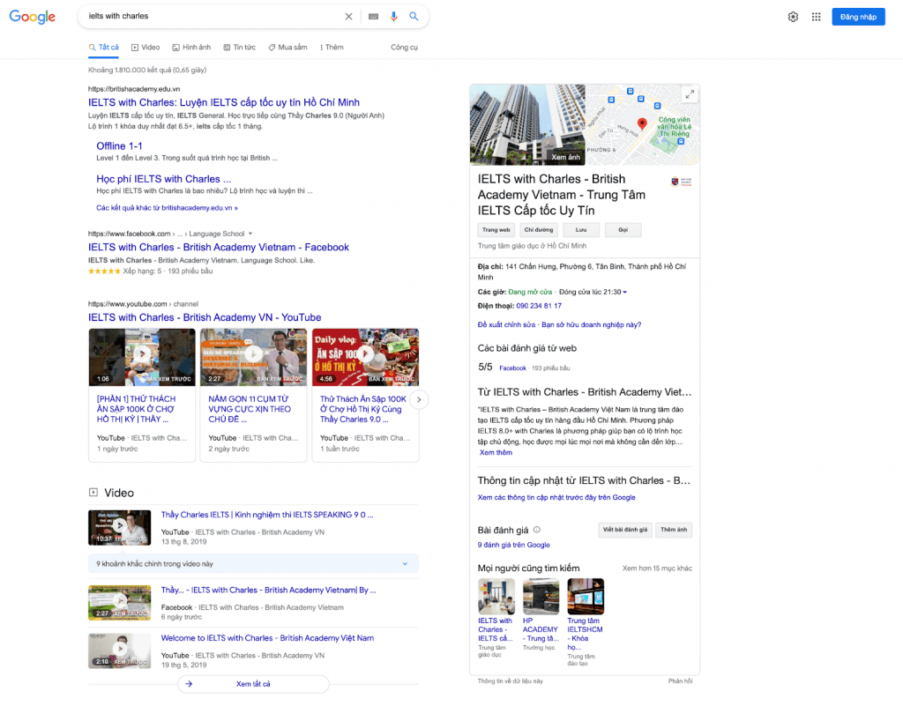Image resolution: width=903 pixels, height=706 pixels.
Task: Clear the search box with X icon
Action: point(348,17)
